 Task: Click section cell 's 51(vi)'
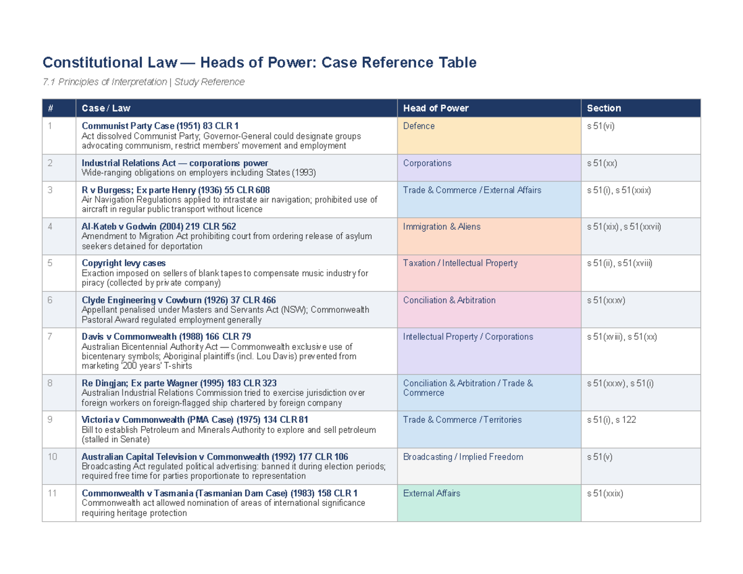[x=641, y=136]
